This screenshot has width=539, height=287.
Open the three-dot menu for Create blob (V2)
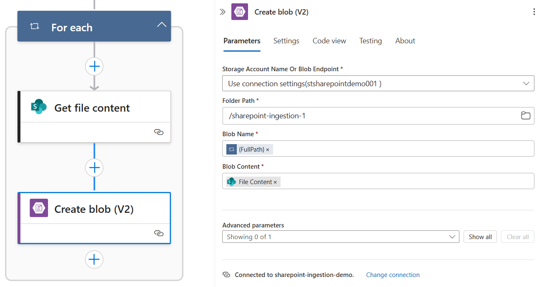[x=534, y=12]
